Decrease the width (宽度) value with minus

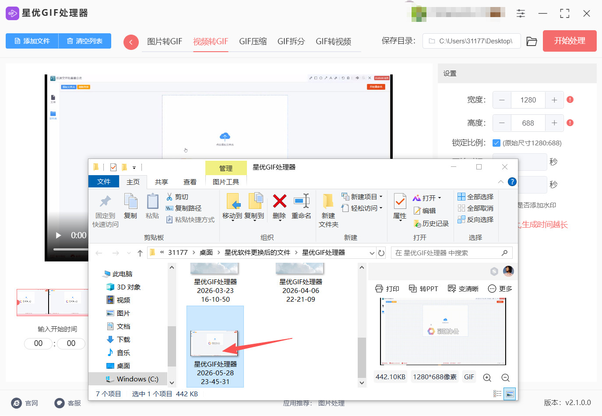point(502,100)
